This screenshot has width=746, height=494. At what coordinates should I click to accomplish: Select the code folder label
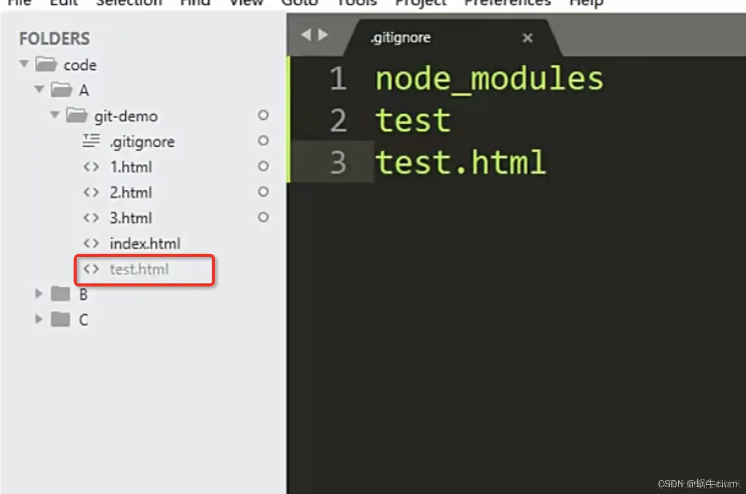click(x=80, y=65)
